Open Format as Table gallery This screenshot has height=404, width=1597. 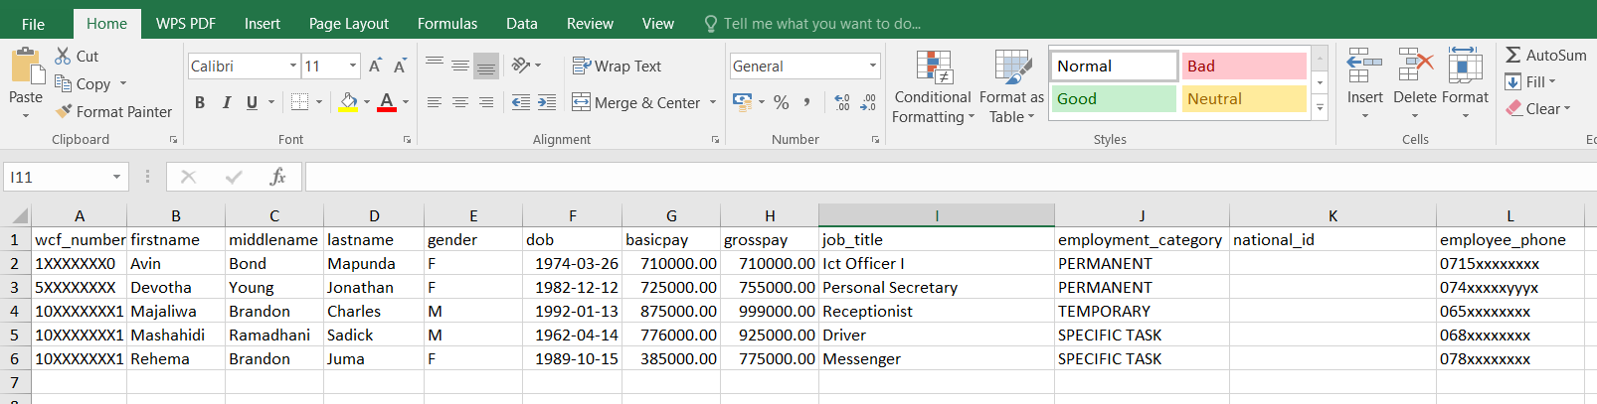[1011, 87]
